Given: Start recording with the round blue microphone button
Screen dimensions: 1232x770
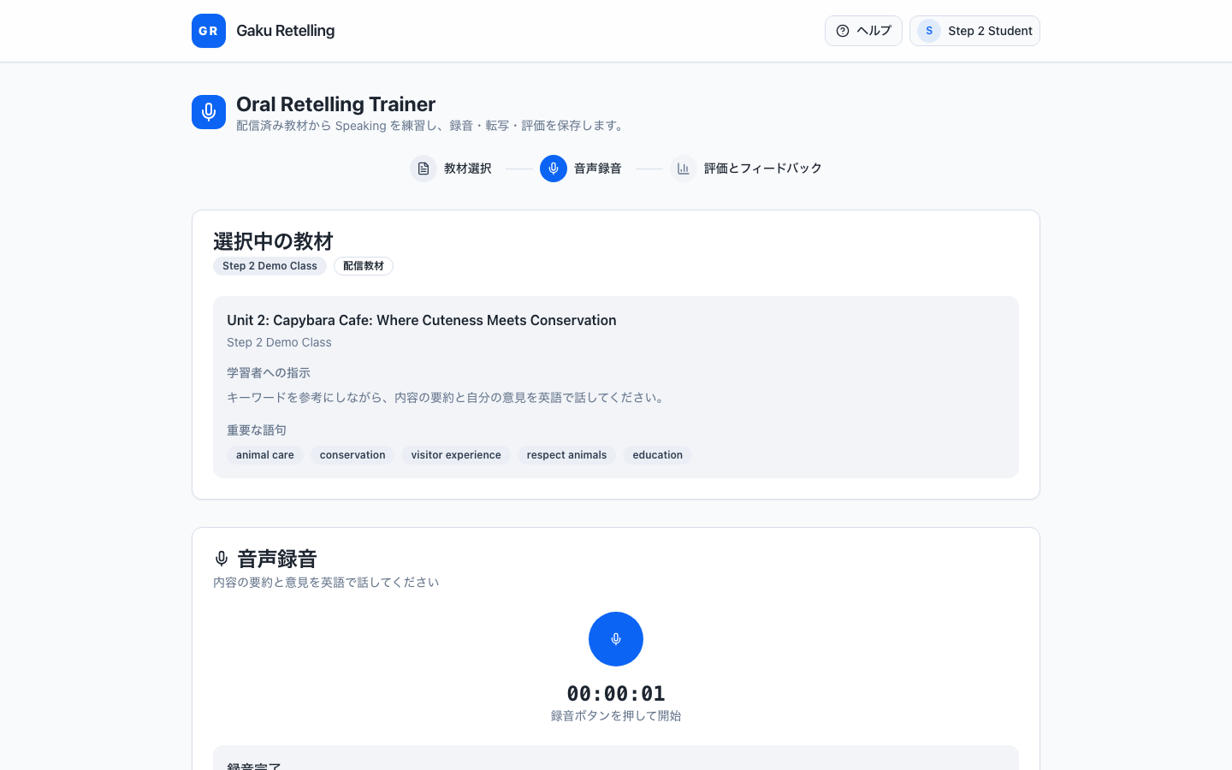Looking at the screenshot, I should click(616, 639).
